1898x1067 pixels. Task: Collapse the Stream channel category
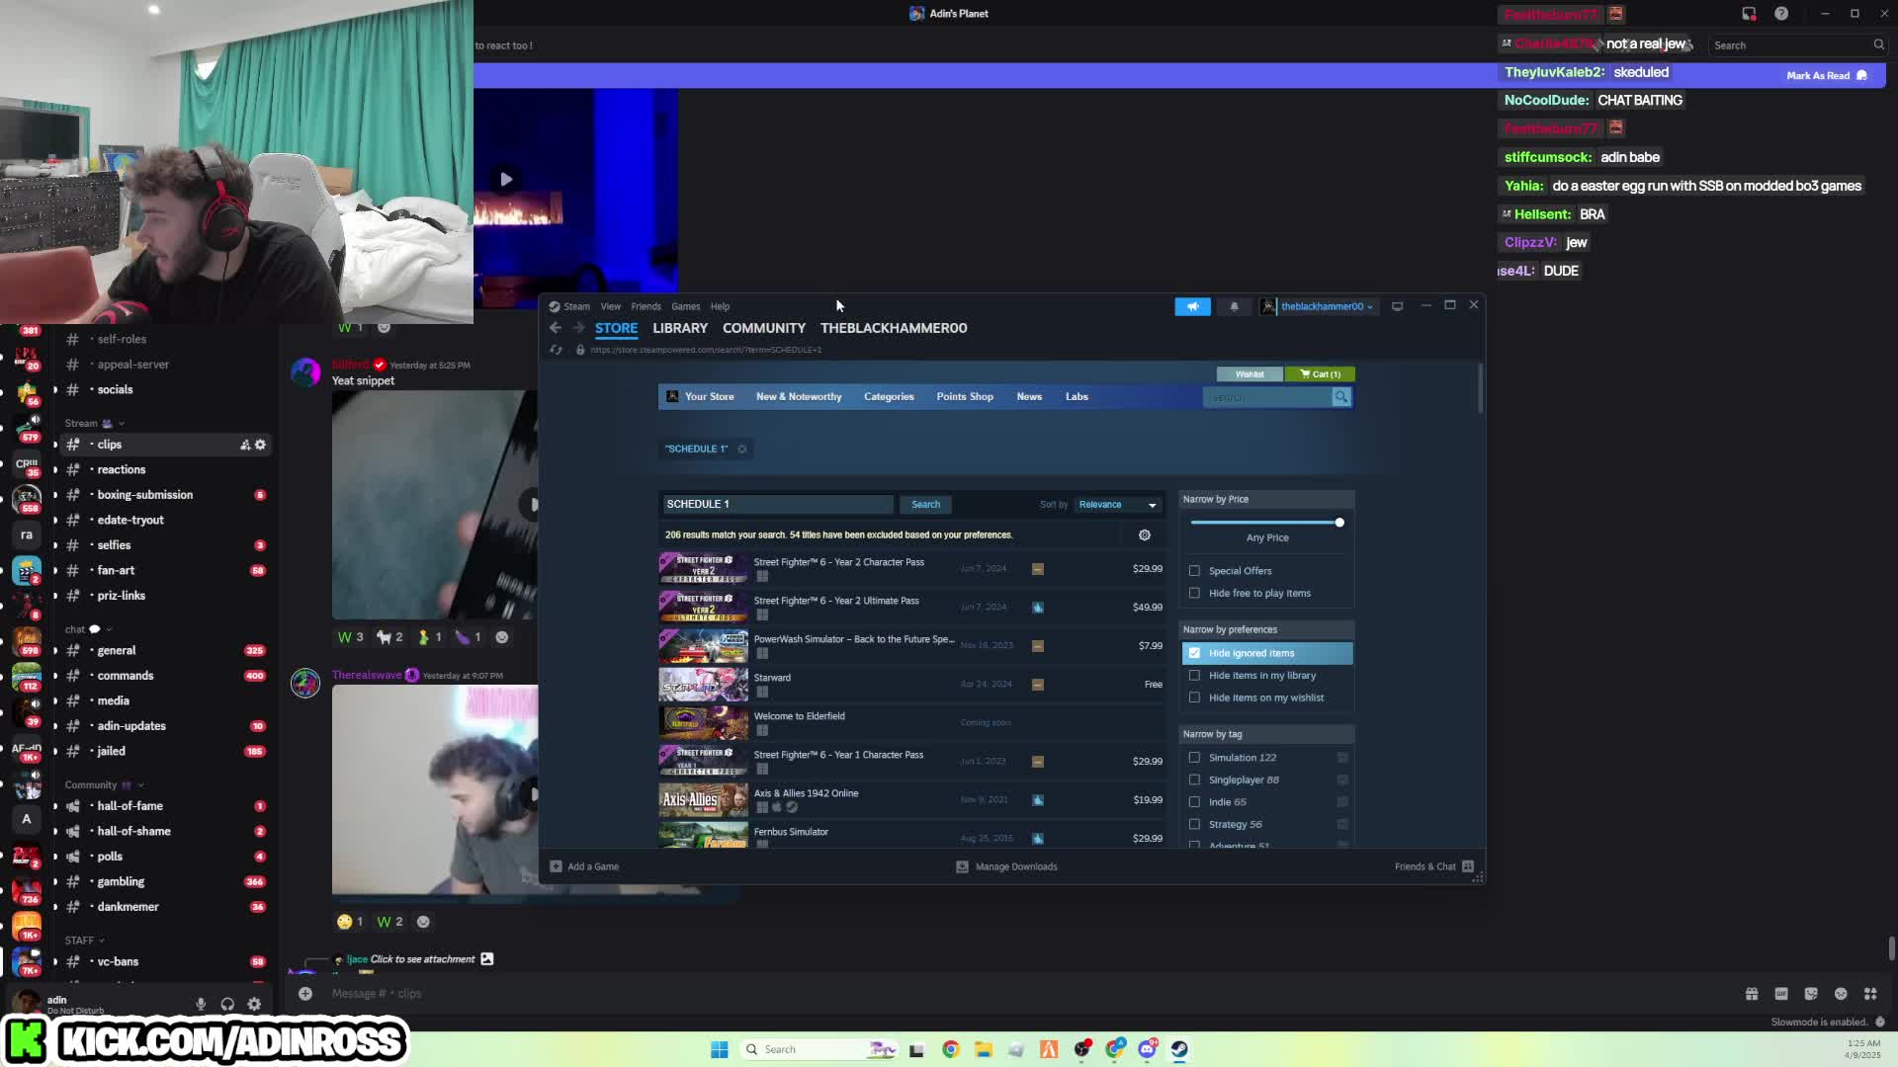[94, 423]
